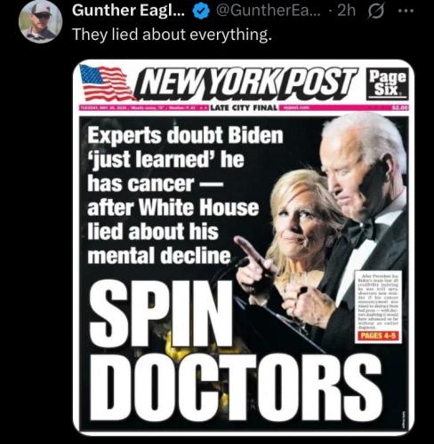This screenshot has height=444, width=434.
Task: Click the blue verified checkmark badge
Action: coord(201,12)
